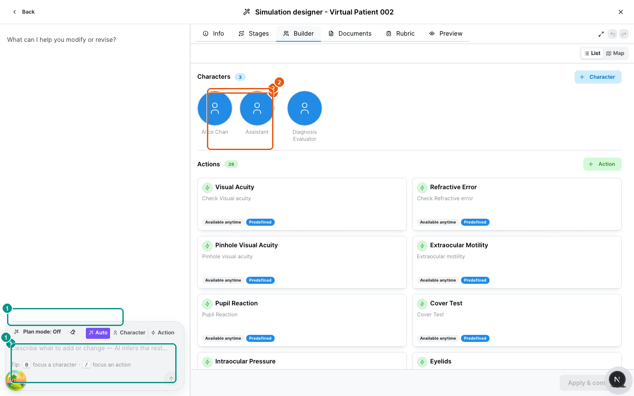The height and width of the screenshot is (396, 634).
Task: Send the prompt with the arrow button
Action: tap(171, 378)
